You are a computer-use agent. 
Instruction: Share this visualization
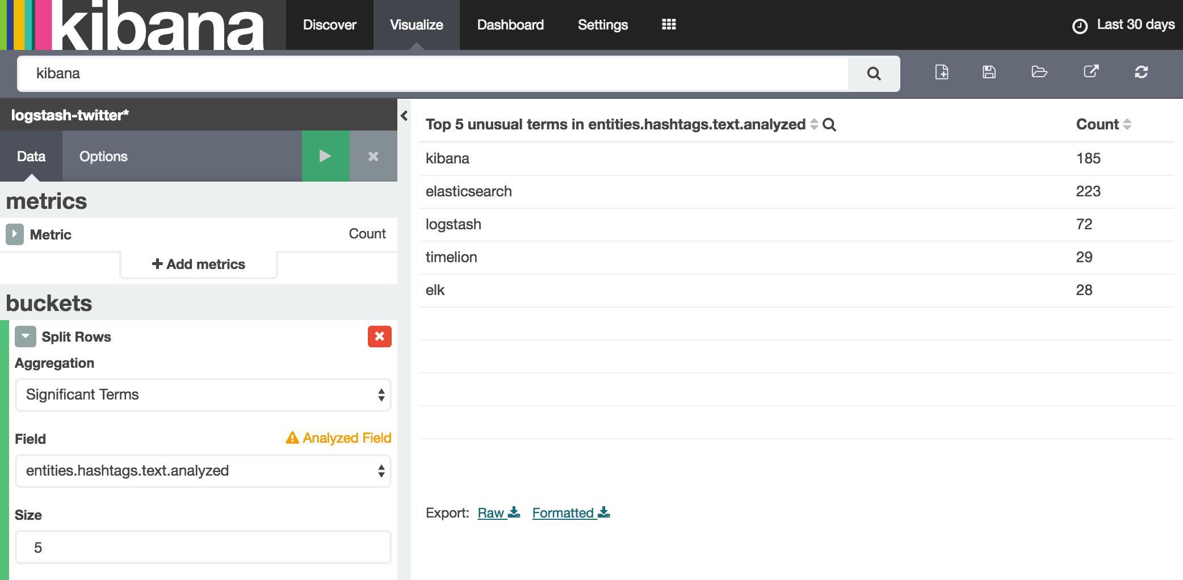pyautogui.click(x=1090, y=73)
